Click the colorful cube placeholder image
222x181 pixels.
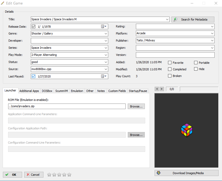click(187, 130)
